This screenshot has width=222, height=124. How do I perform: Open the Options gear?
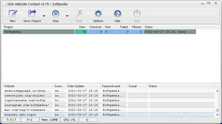[x=98, y=16]
